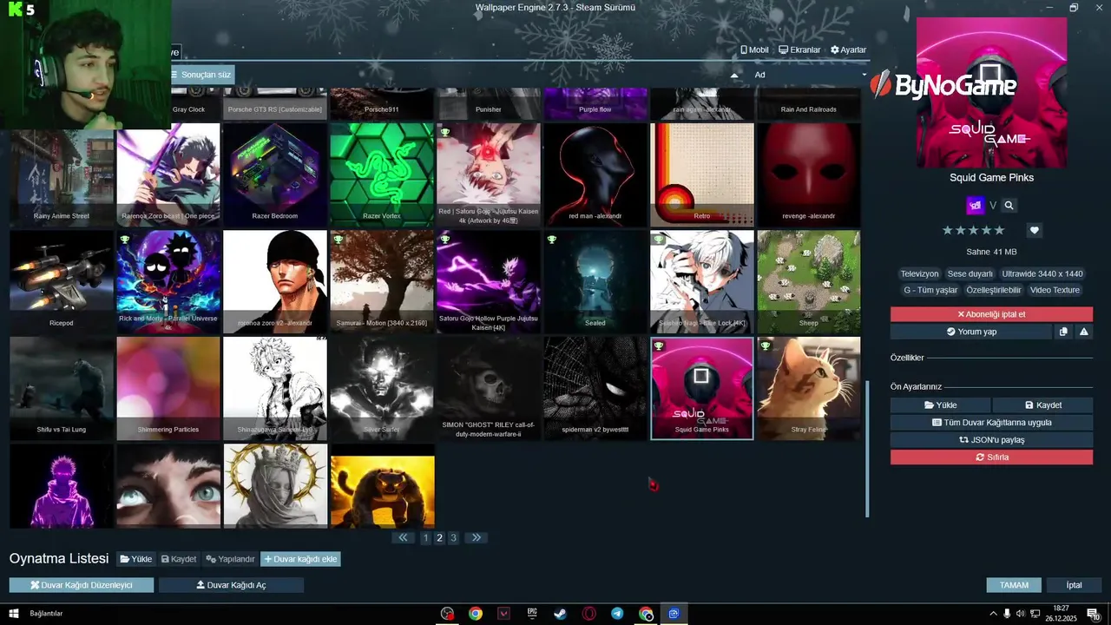The height and width of the screenshot is (625, 1111).
Task: Go to page 3
Action: click(453, 538)
